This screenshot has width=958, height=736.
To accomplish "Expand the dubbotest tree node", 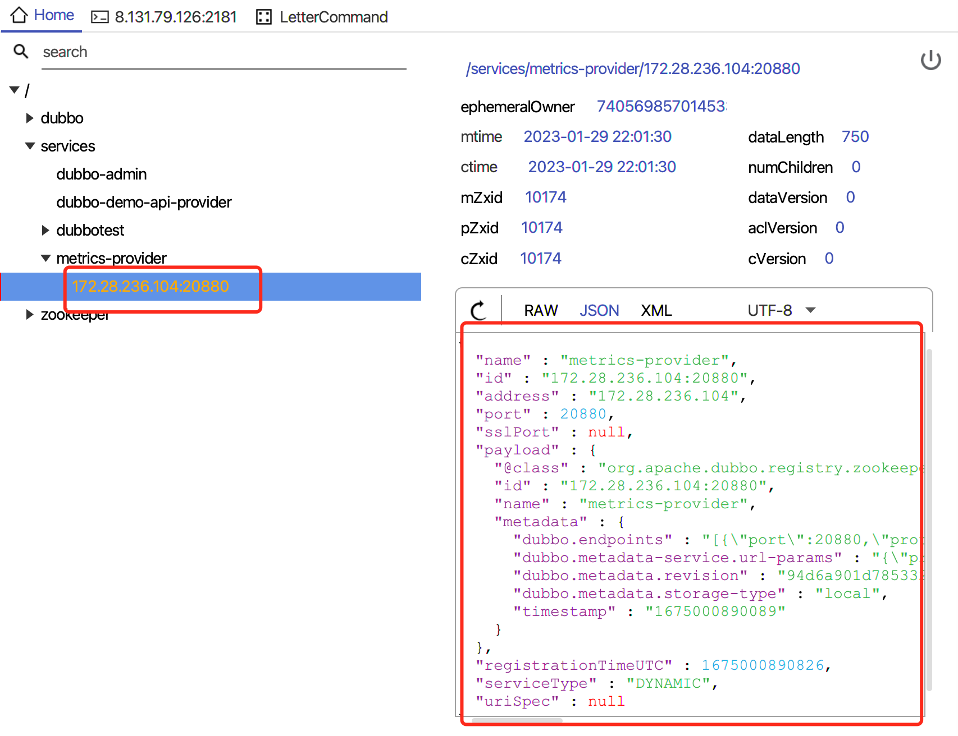I will click(45, 230).
